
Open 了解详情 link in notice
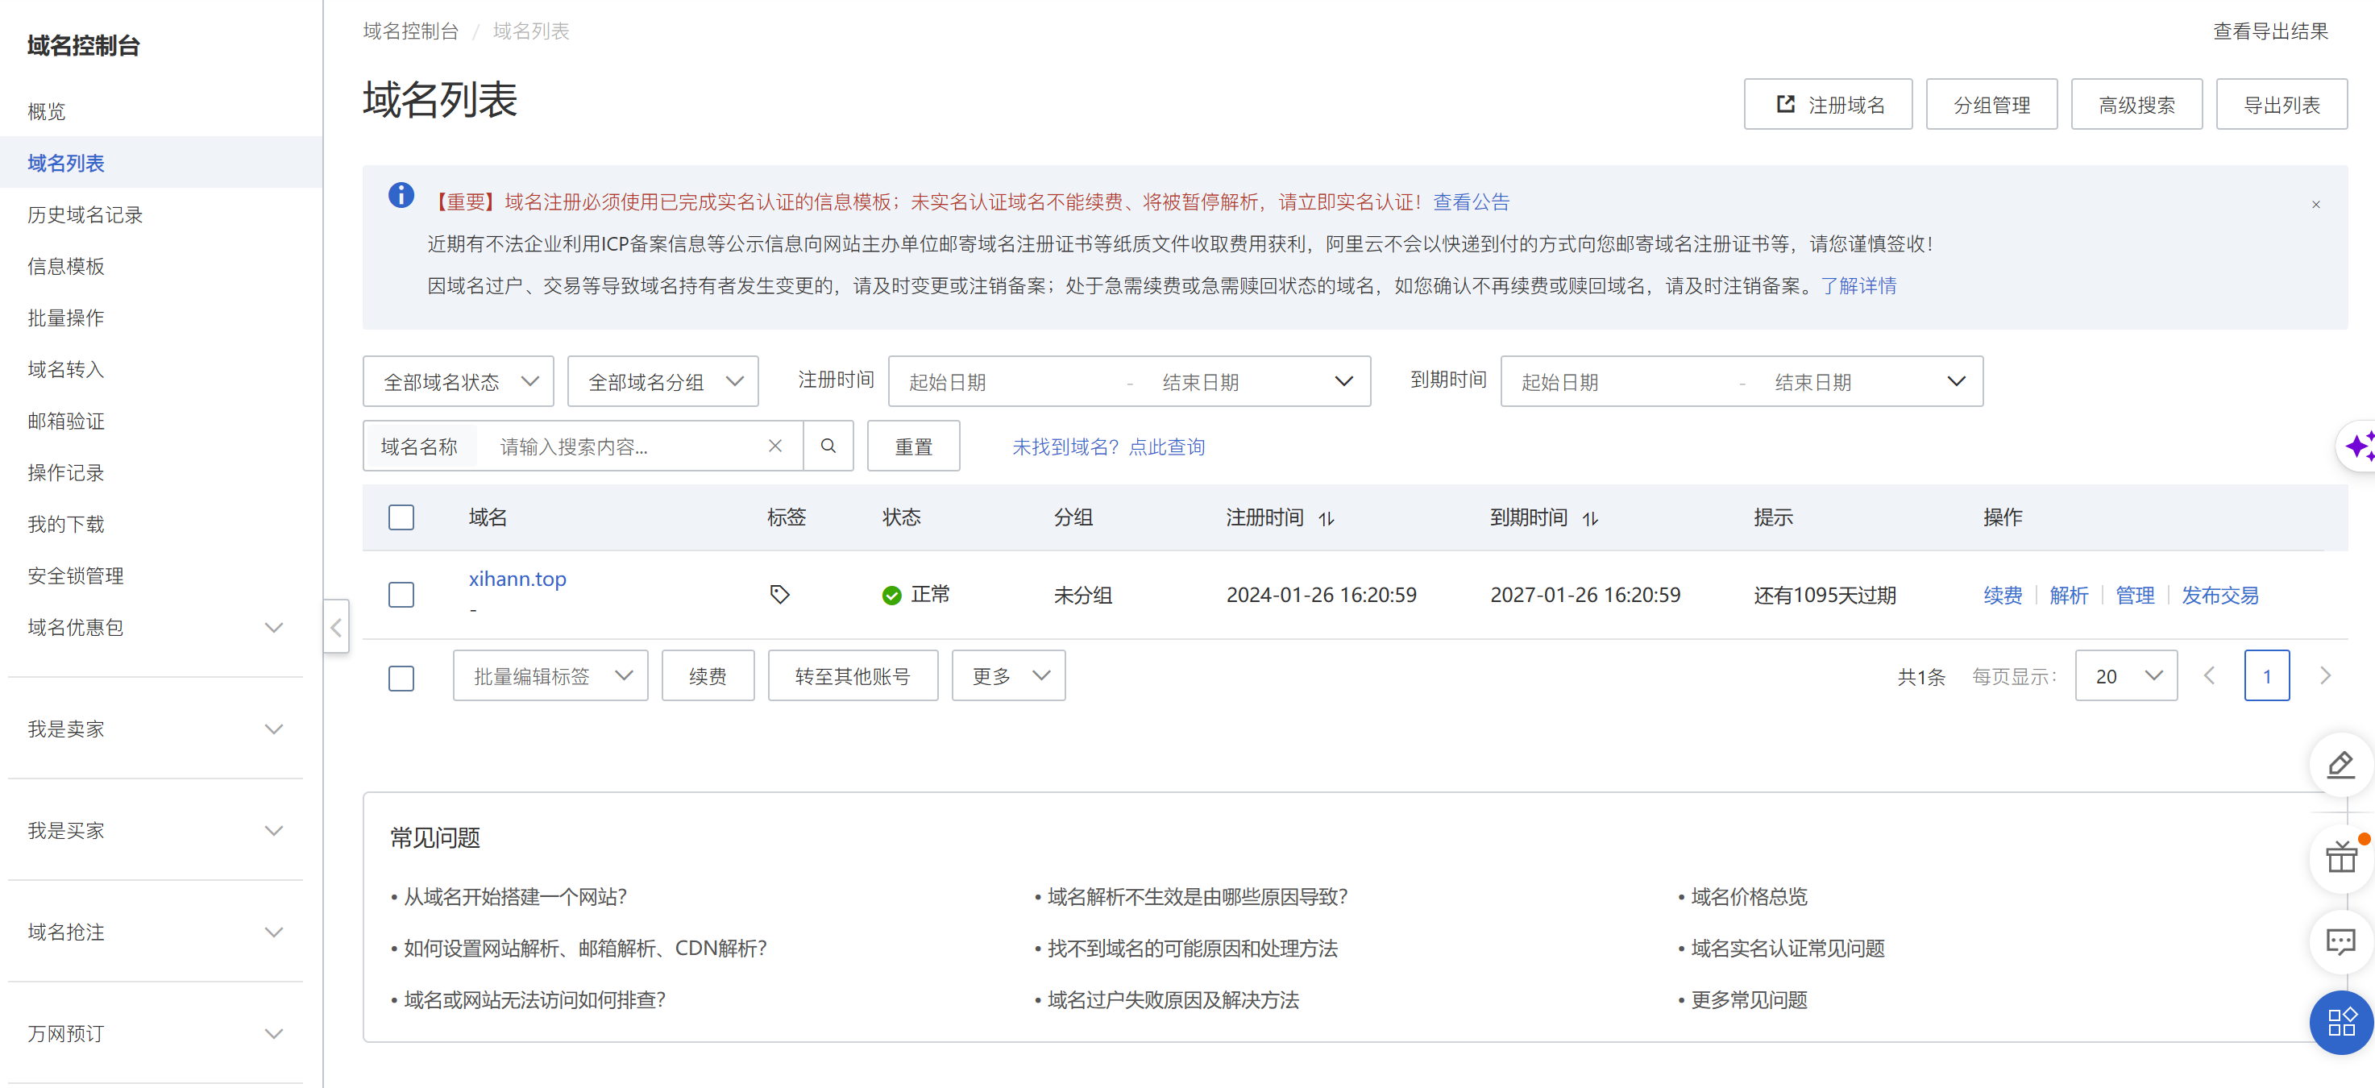click(1858, 286)
